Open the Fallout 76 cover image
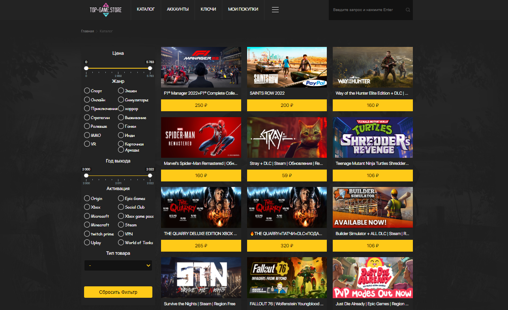508x310 pixels. point(287,277)
